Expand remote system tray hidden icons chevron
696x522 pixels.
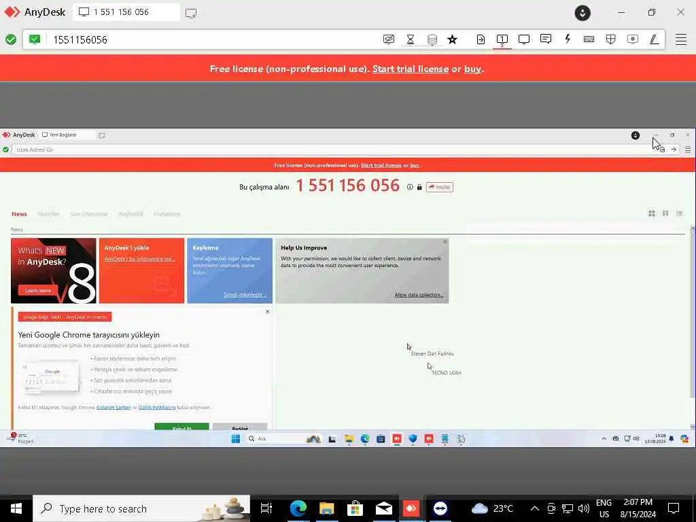(604, 438)
